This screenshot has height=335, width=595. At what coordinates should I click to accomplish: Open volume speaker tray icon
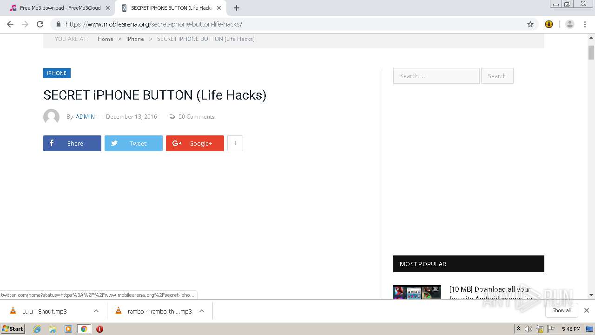(x=529, y=329)
